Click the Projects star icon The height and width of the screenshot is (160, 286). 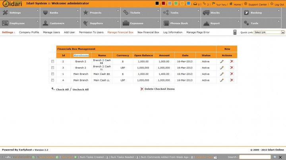[85, 13]
